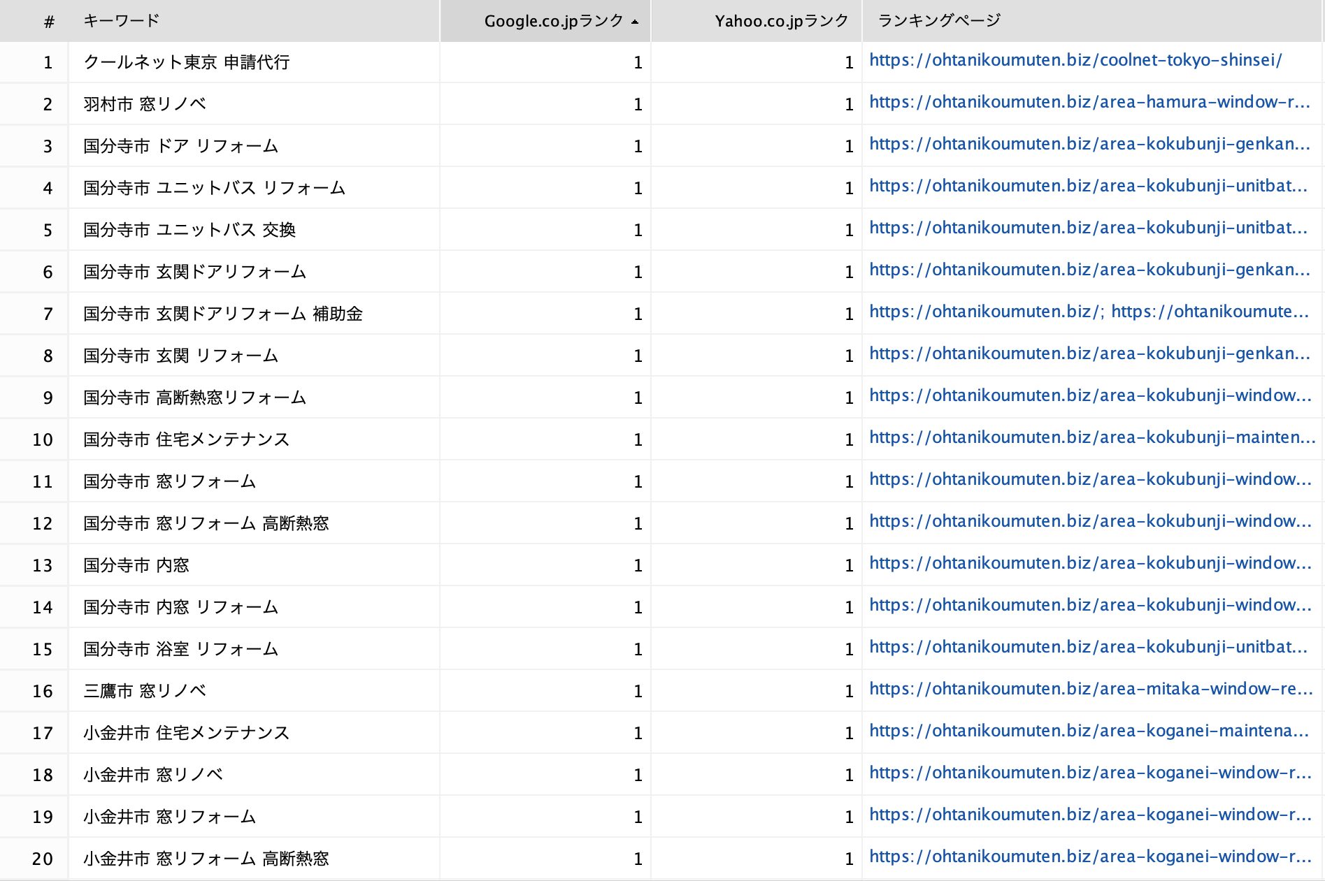Screen dimensions: 1325x881
Task: Open the row 7 link with two URLs
Action: 1089,312
